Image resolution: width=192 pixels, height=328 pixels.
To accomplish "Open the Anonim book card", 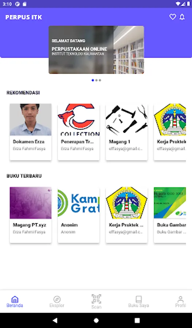I will tap(79, 215).
